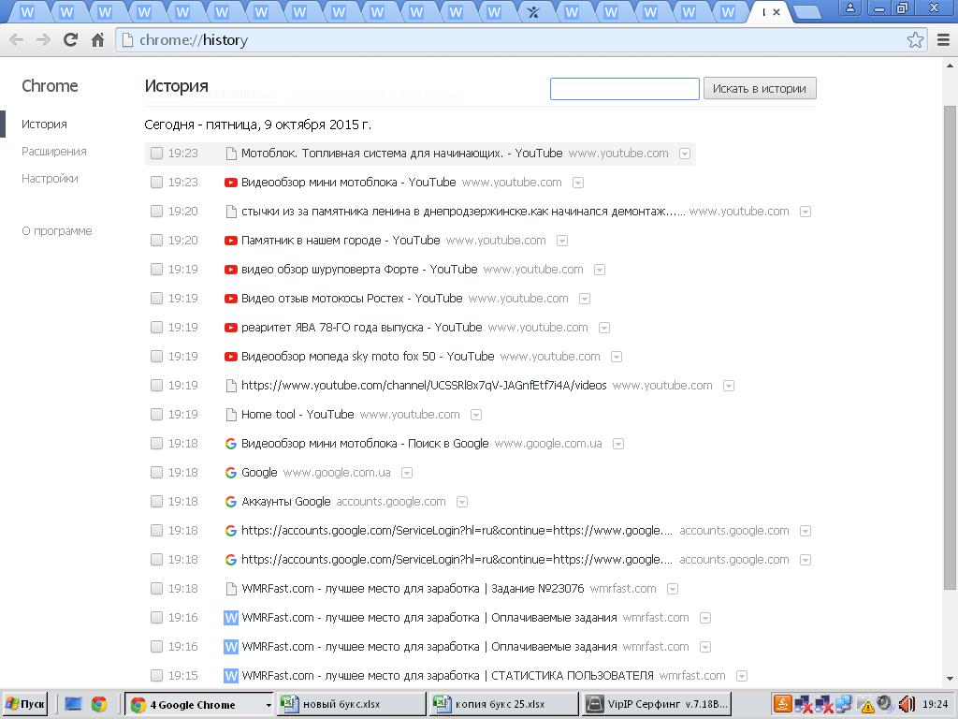958x719 pixels.
Task: Click the Пуск start button
Action: tap(25, 704)
